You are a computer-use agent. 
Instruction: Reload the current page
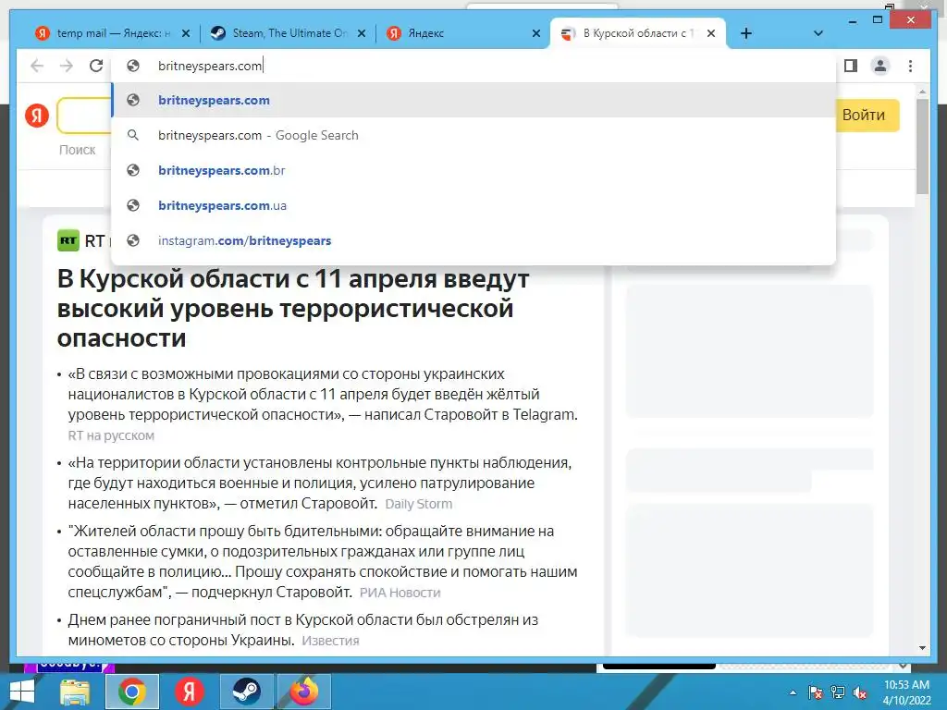pos(96,66)
